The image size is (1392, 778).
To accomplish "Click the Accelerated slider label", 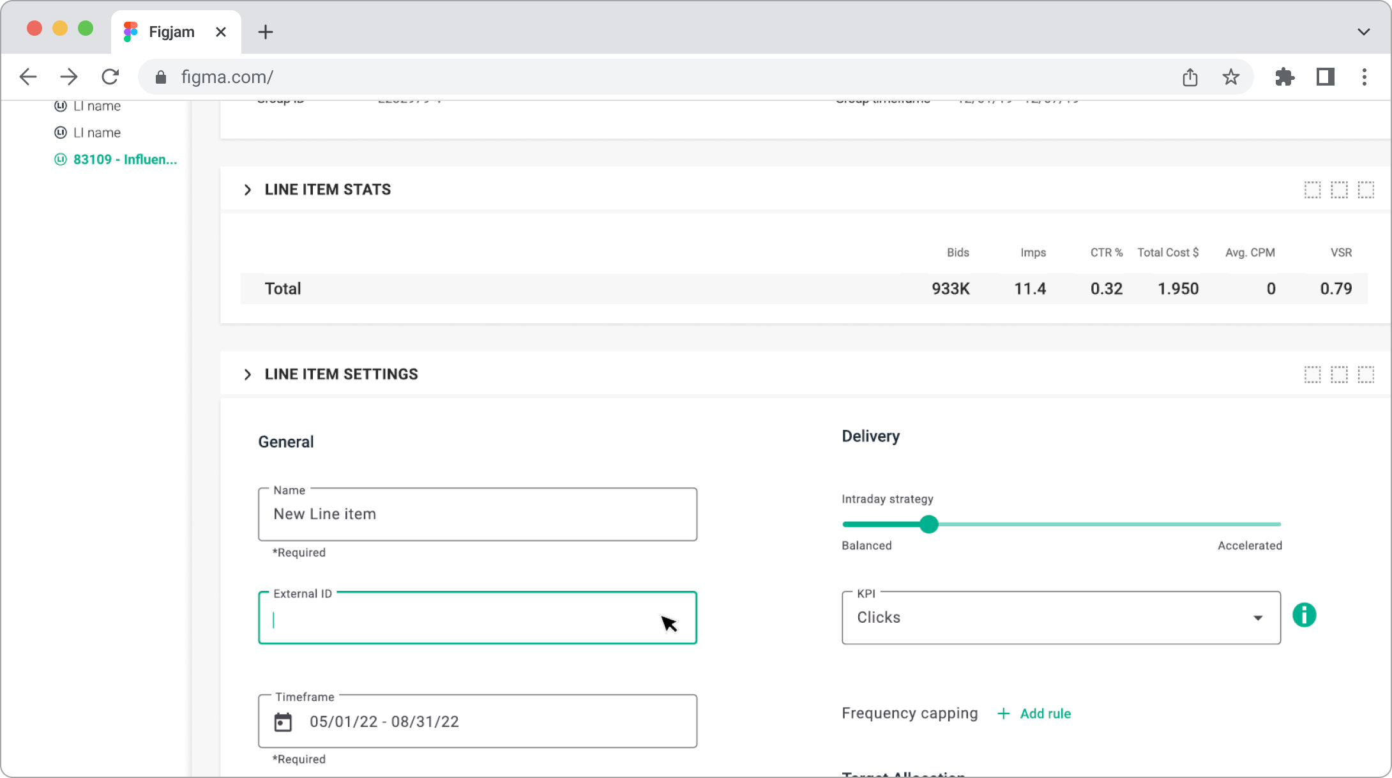I will (x=1250, y=545).
